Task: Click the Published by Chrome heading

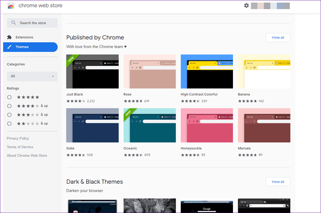Action: (95, 38)
